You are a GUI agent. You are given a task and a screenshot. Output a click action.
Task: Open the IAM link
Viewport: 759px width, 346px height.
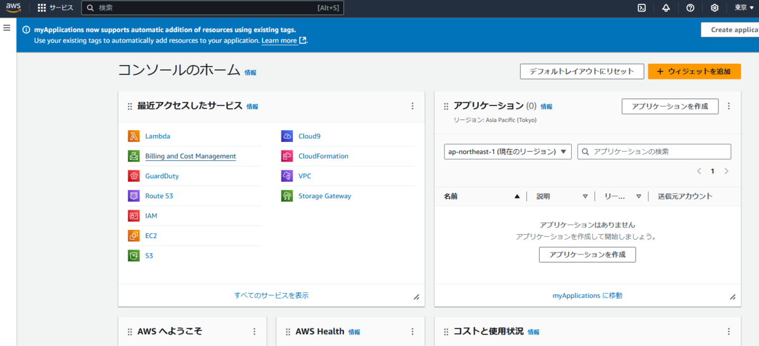pyautogui.click(x=151, y=216)
